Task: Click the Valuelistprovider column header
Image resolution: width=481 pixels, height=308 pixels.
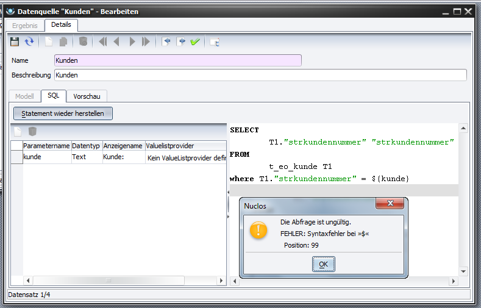Action: 186,146
